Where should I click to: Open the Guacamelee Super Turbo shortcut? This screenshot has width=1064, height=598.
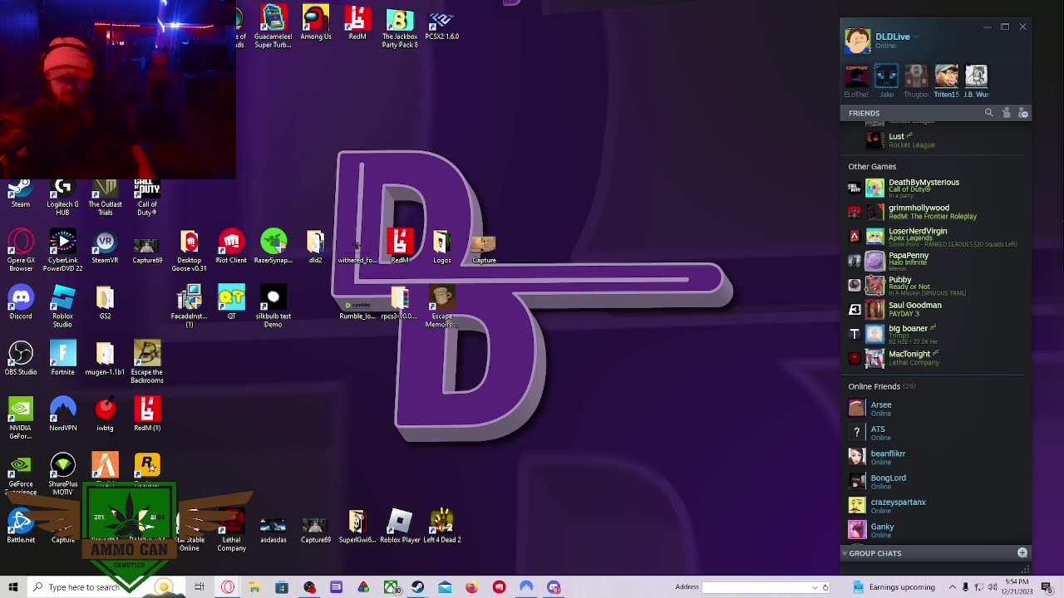pos(273,27)
